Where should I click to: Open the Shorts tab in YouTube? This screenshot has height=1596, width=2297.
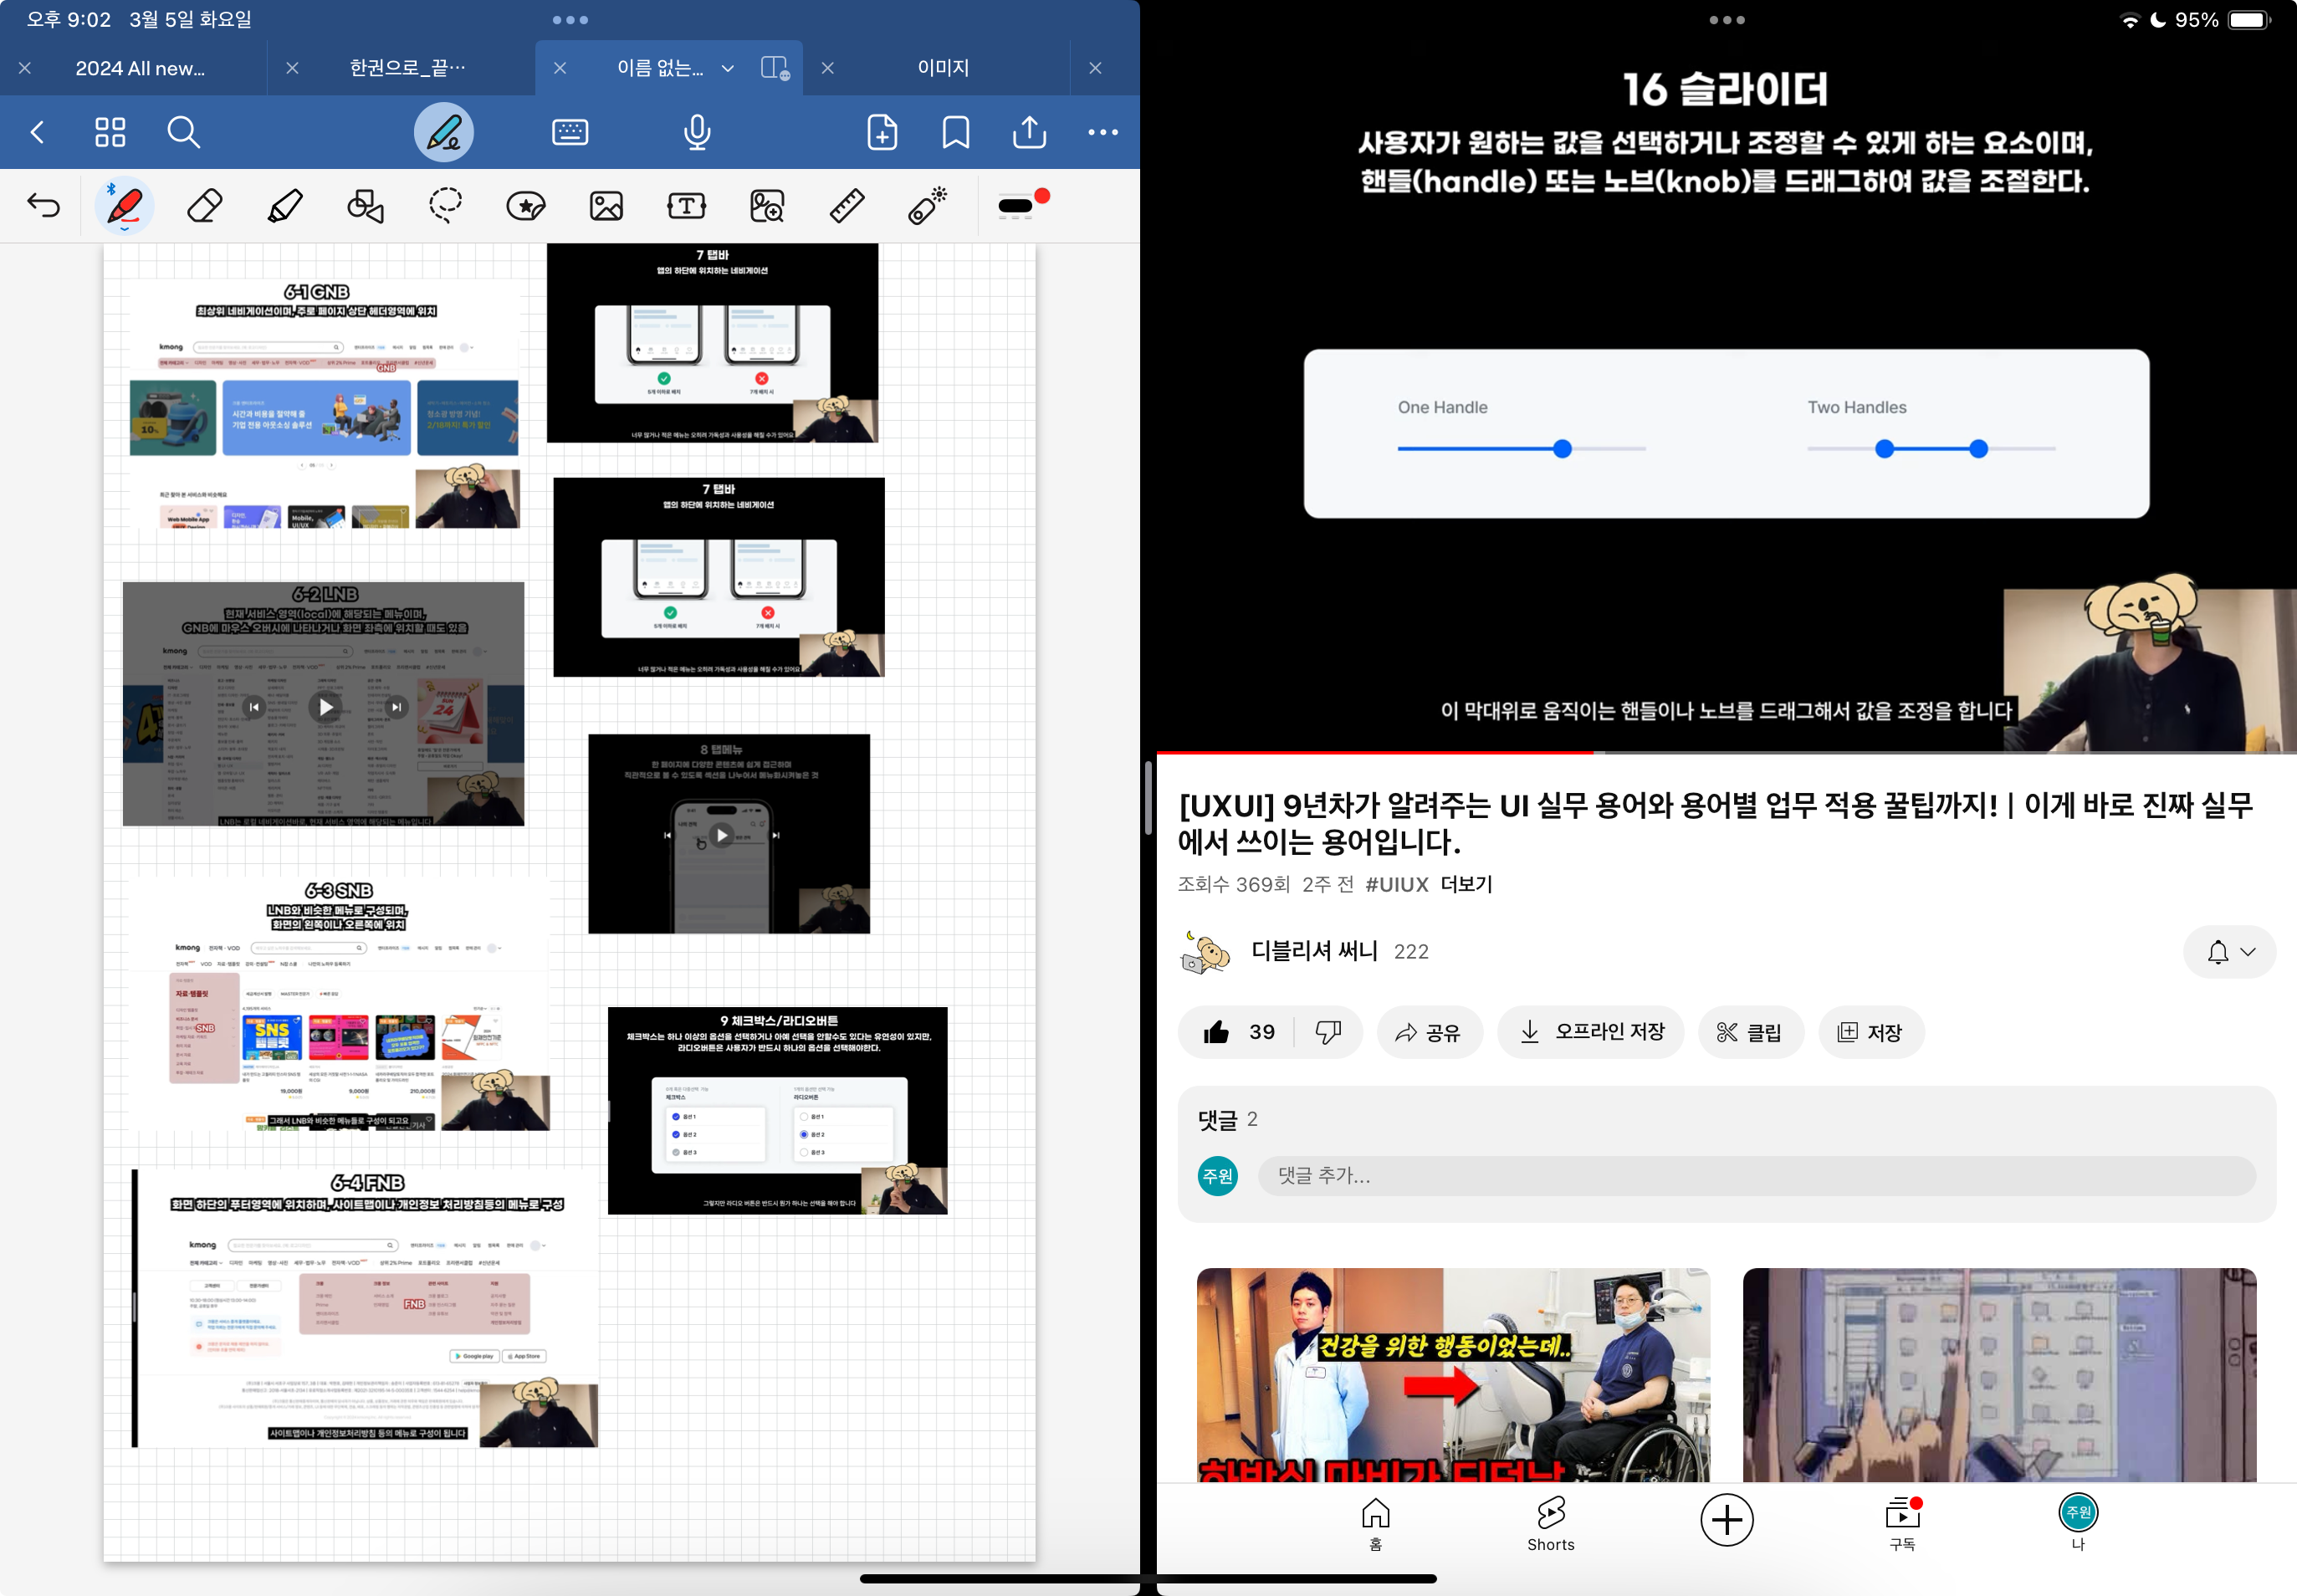tap(1550, 1523)
